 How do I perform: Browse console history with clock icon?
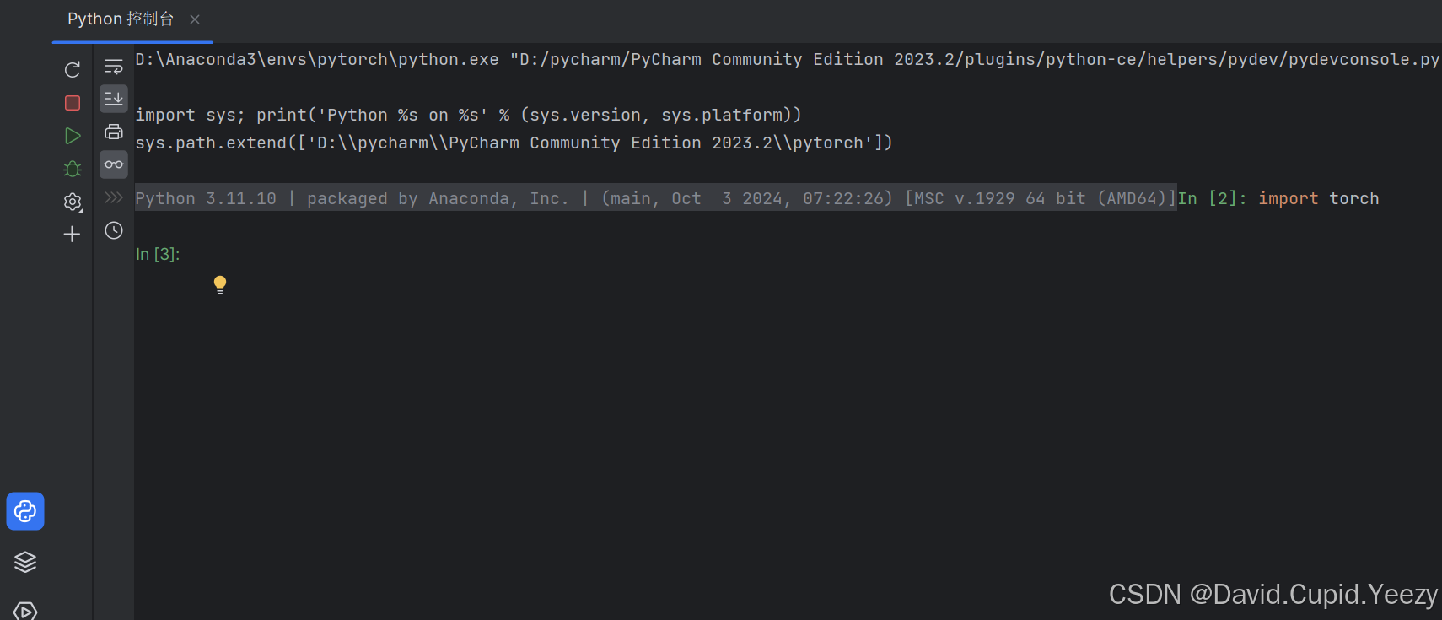pos(113,229)
